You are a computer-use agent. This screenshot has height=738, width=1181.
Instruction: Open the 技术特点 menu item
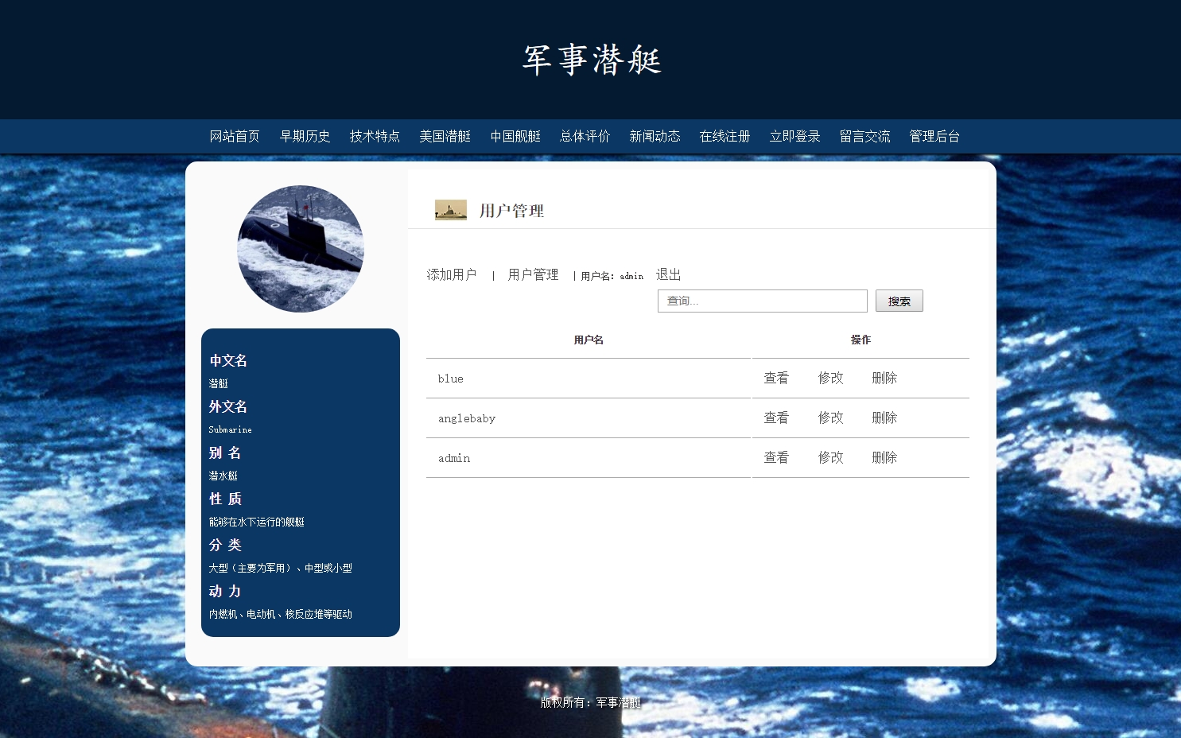tap(375, 136)
